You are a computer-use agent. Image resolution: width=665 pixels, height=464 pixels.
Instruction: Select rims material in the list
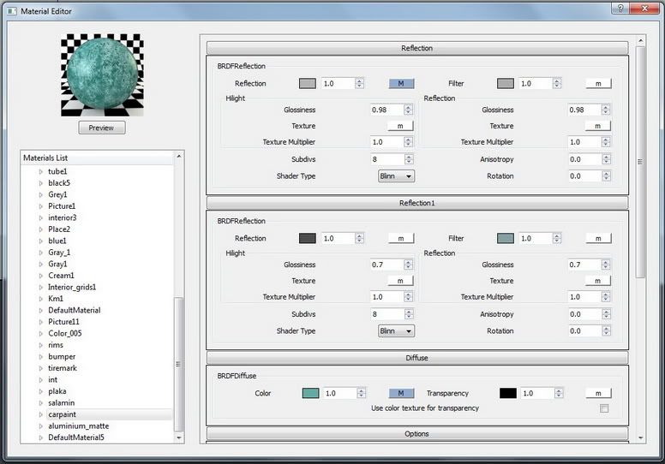[56, 345]
